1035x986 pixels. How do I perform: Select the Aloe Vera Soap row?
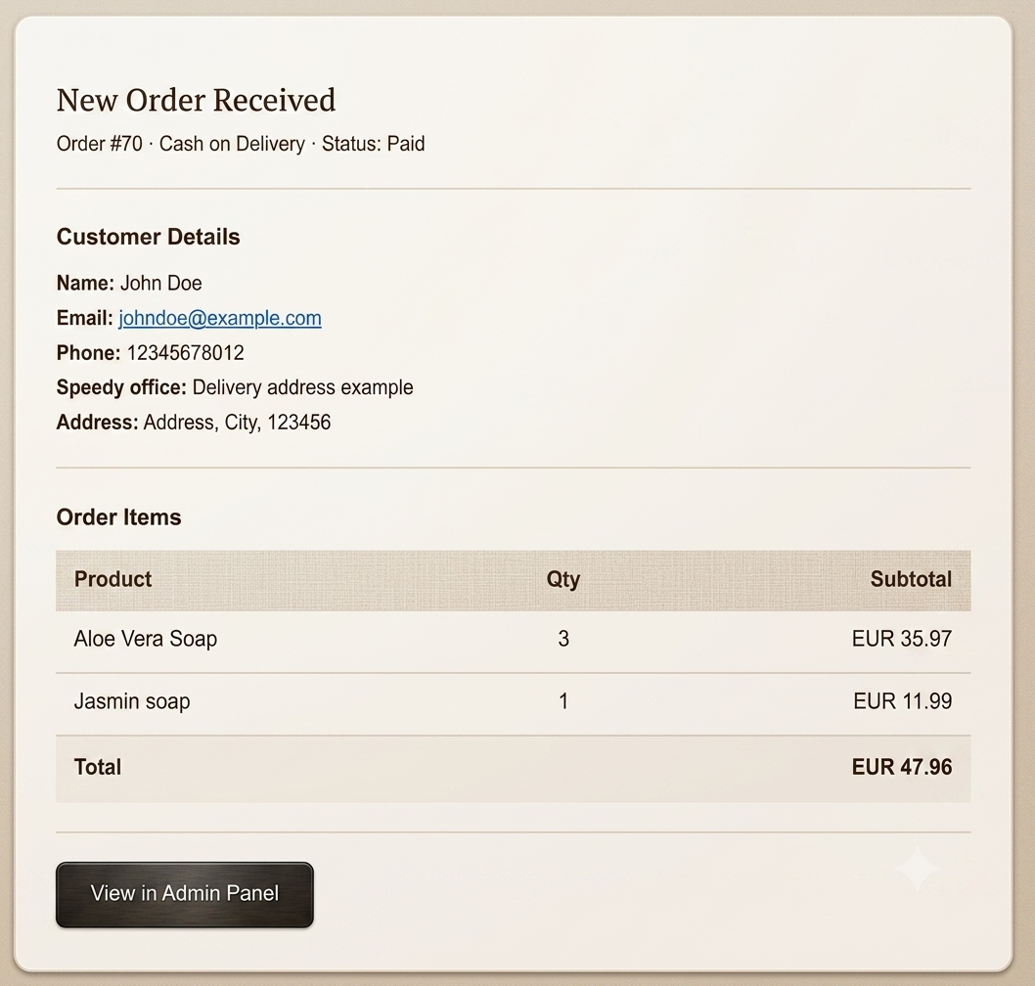click(x=513, y=639)
